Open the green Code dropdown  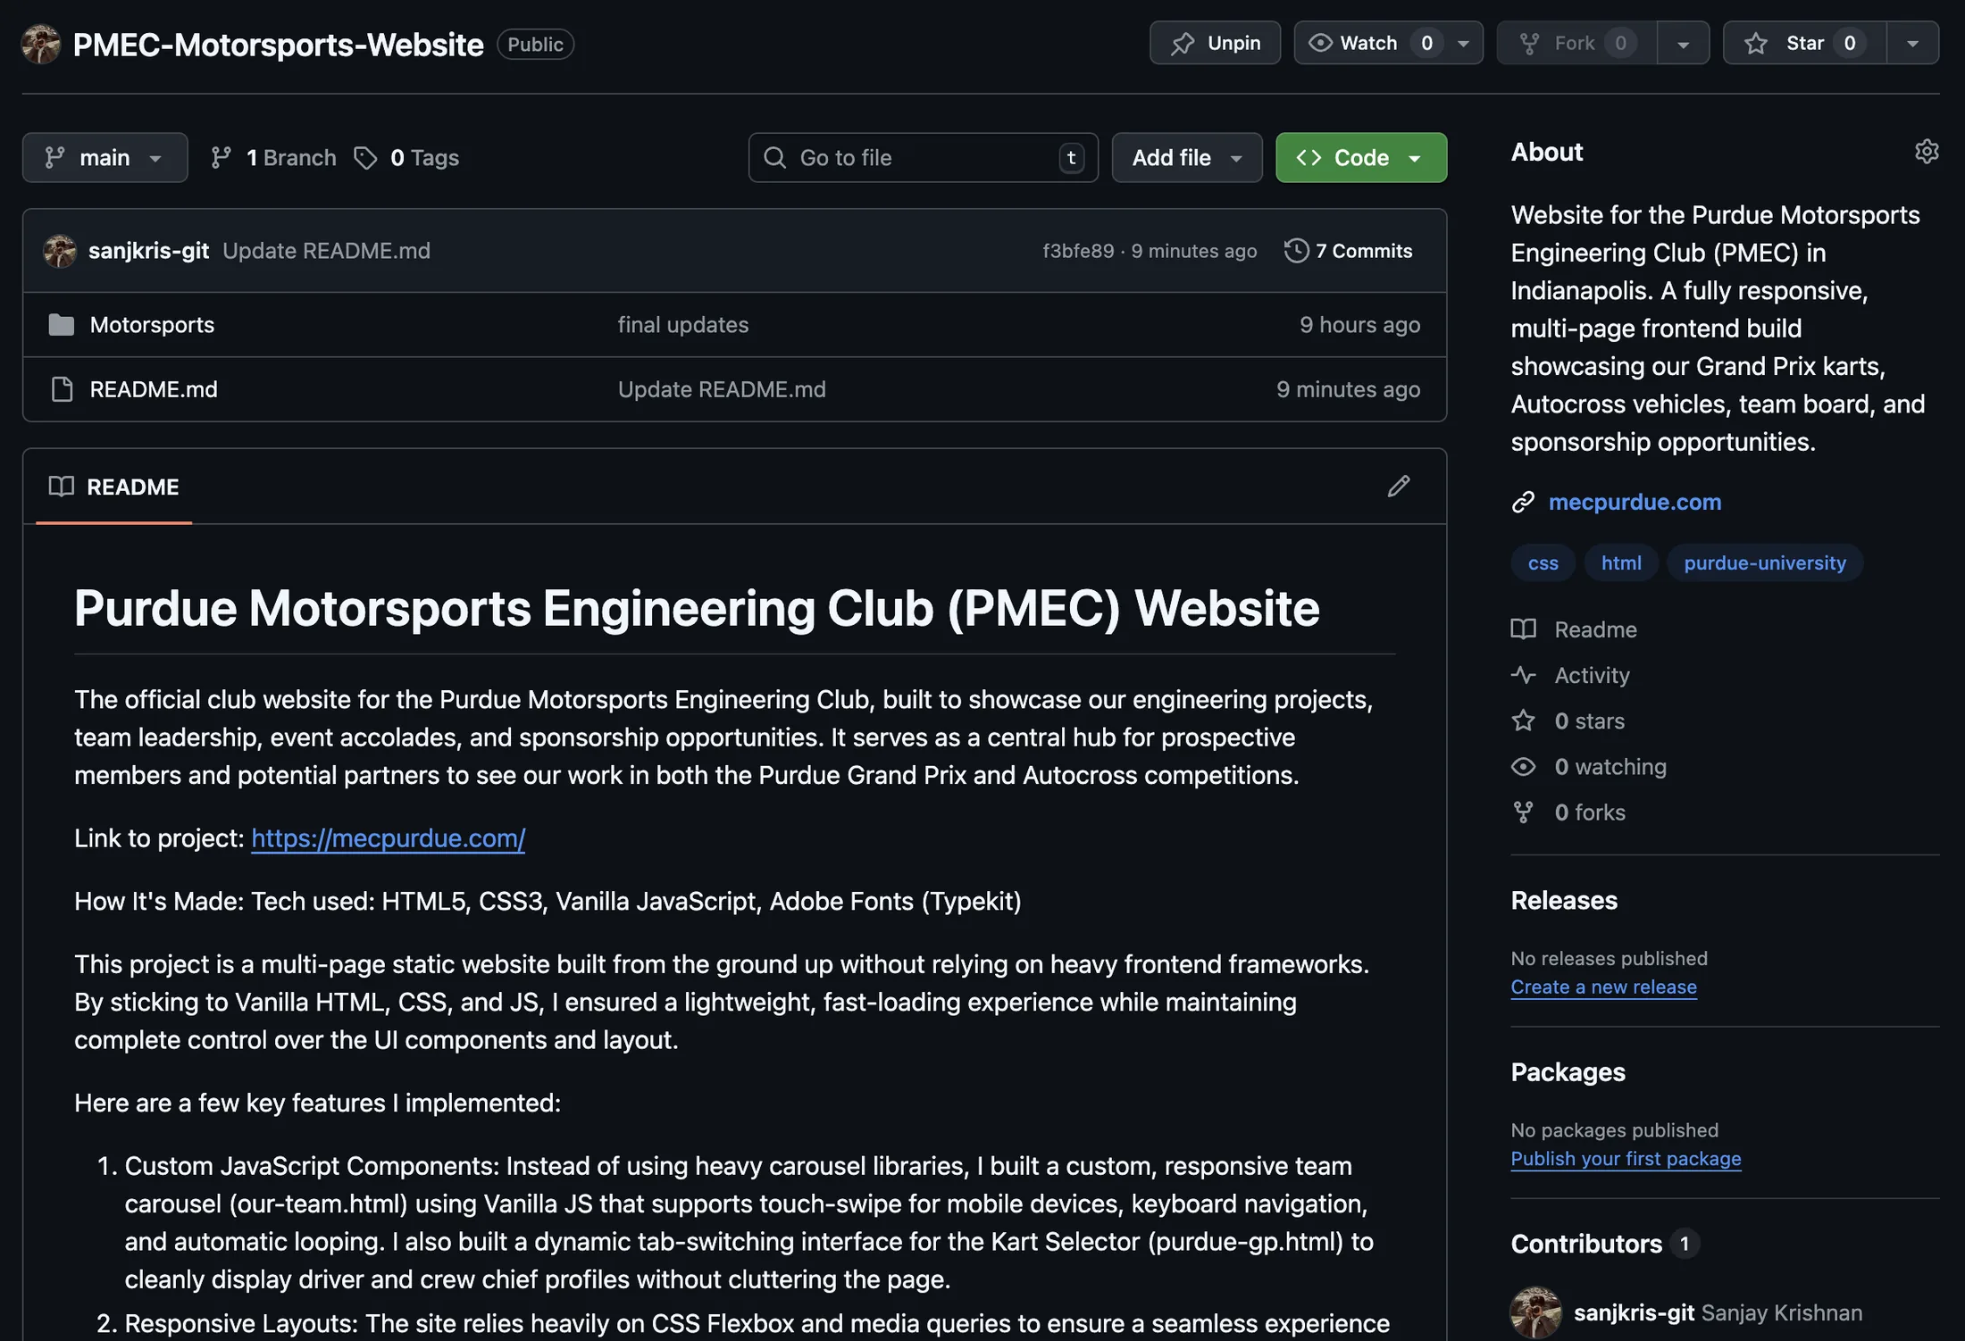pyautogui.click(x=1361, y=158)
